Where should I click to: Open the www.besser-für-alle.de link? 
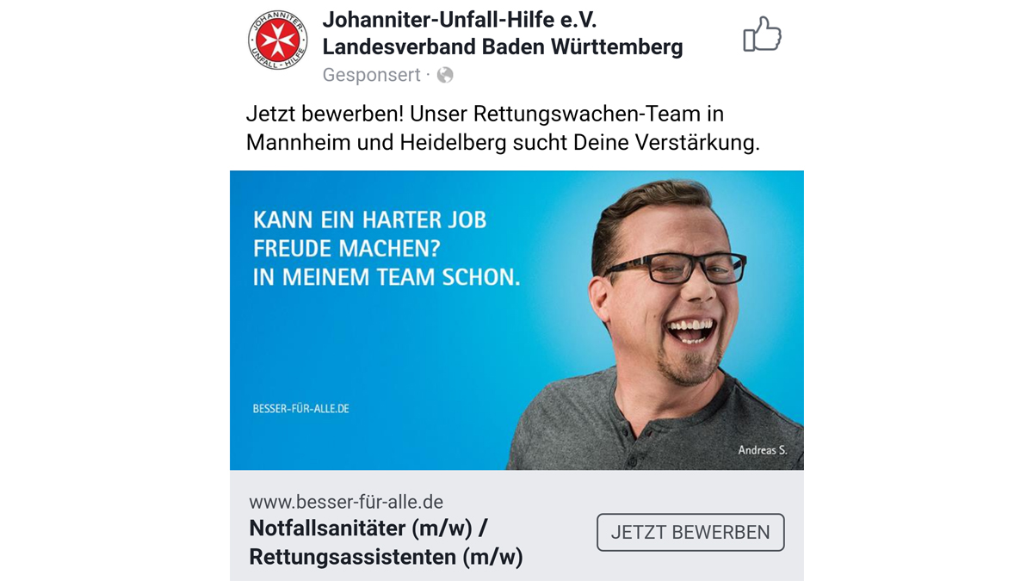point(346,502)
